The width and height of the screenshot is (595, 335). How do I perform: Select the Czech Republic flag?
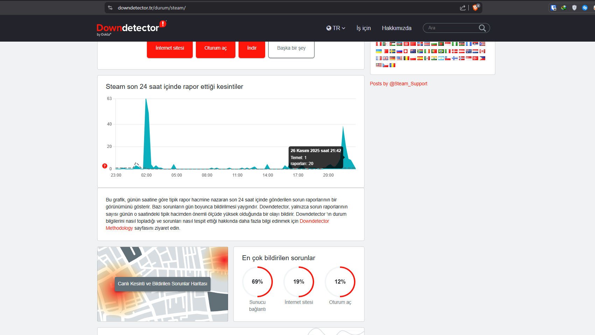(x=385, y=65)
